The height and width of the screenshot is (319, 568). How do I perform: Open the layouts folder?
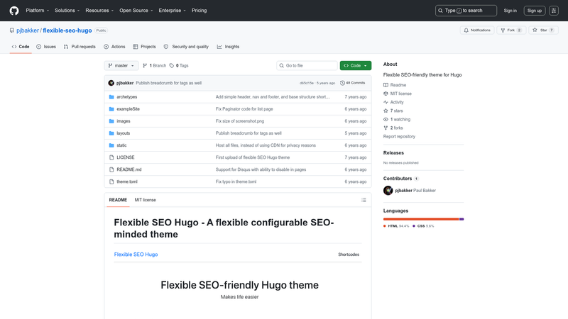coord(123,133)
